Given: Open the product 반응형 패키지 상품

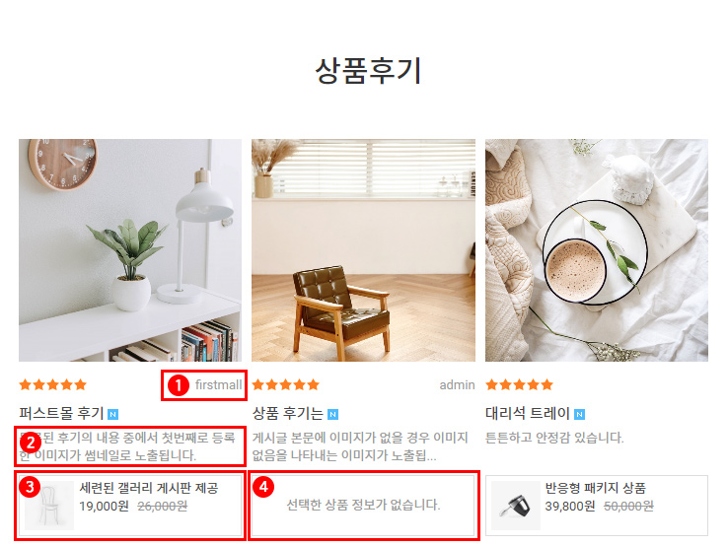Looking at the screenshot, I should (x=595, y=488).
